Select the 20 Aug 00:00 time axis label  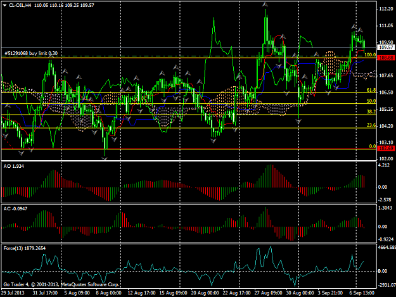tap(205, 293)
